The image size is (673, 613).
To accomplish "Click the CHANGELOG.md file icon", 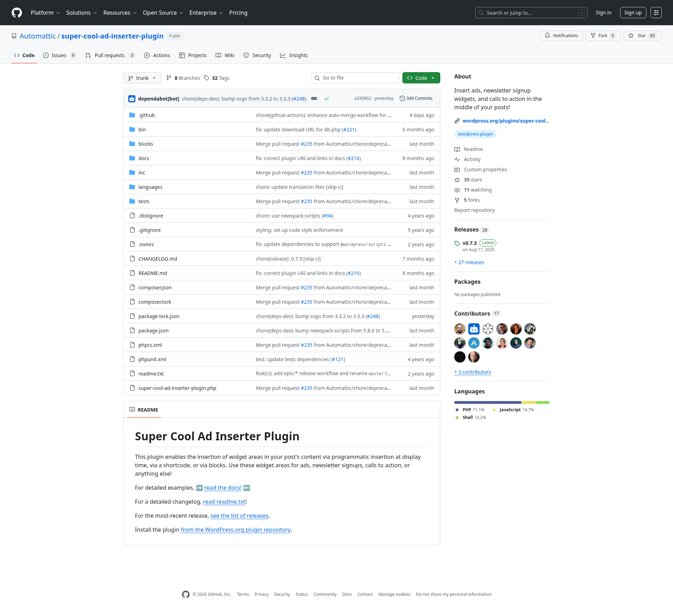I will pos(132,259).
